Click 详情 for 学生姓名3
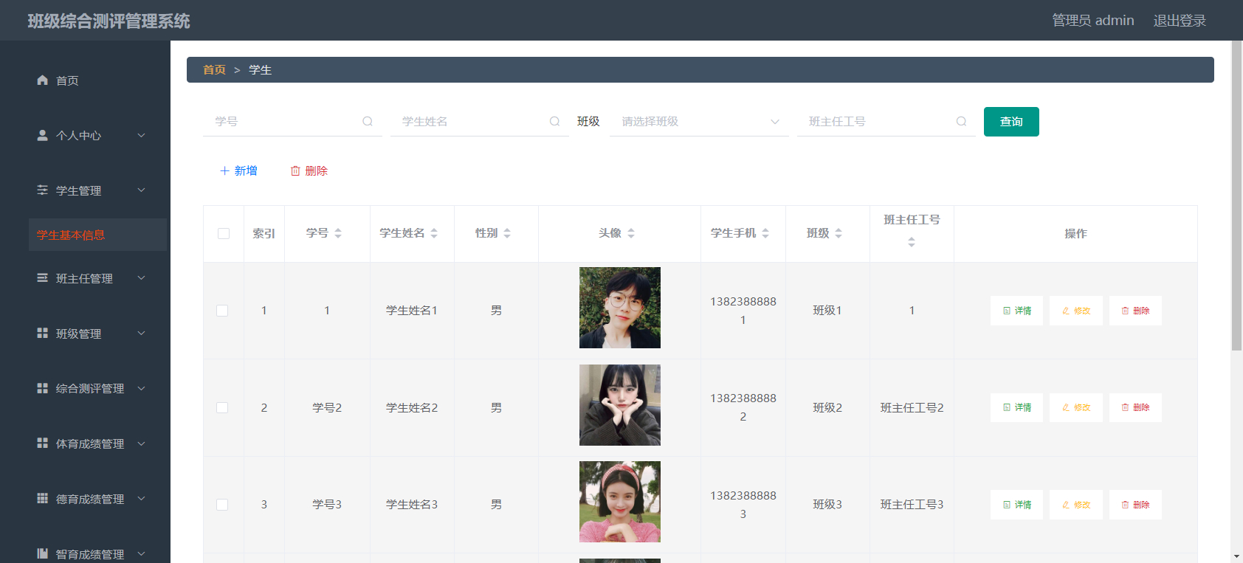This screenshot has height=563, width=1243. pyautogui.click(x=1016, y=505)
